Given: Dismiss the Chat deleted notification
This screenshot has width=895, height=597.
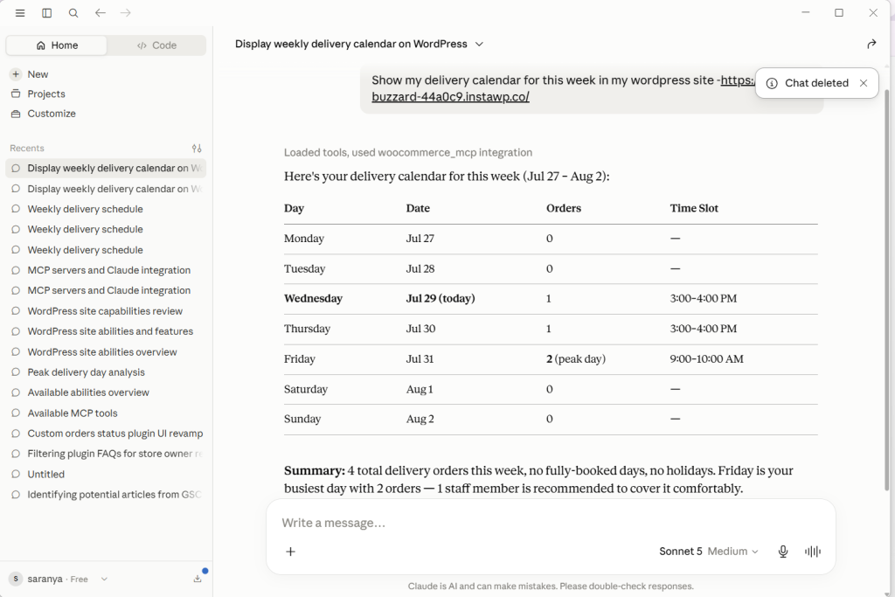Looking at the screenshot, I should 864,83.
